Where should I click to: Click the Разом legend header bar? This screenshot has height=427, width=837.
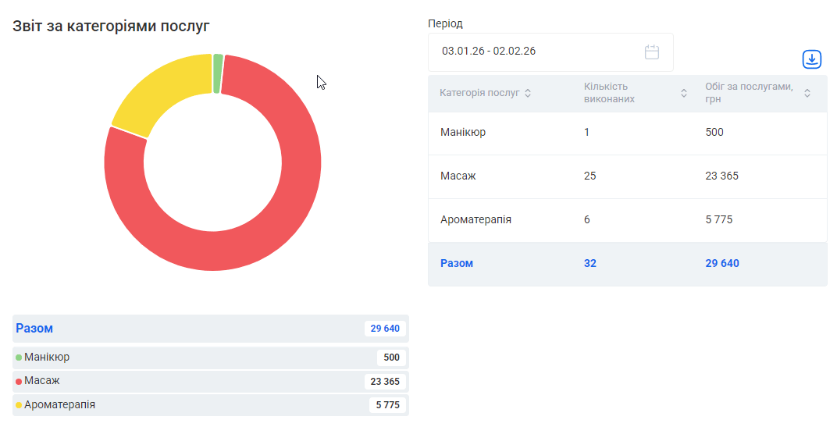click(x=187, y=329)
